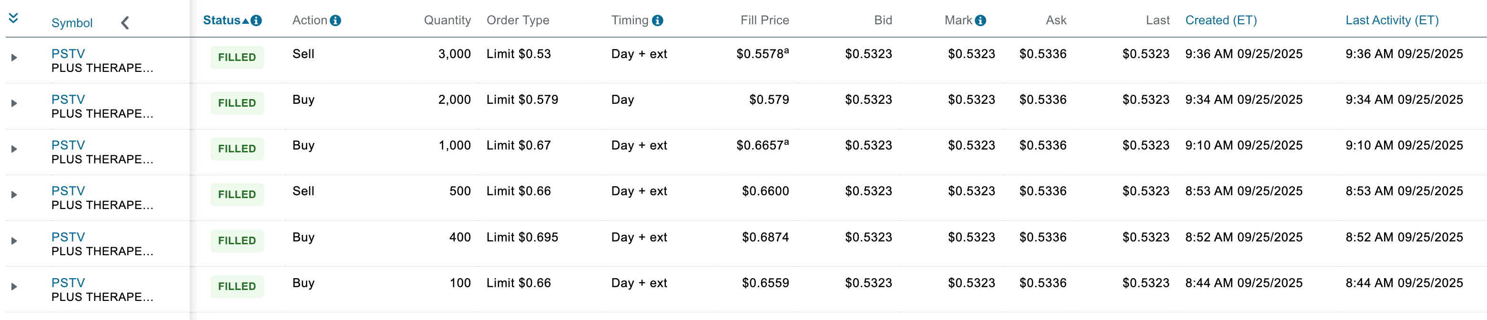Open PSTV link in the 8:44 AM order
The image size is (1487, 320).
[x=68, y=282]
